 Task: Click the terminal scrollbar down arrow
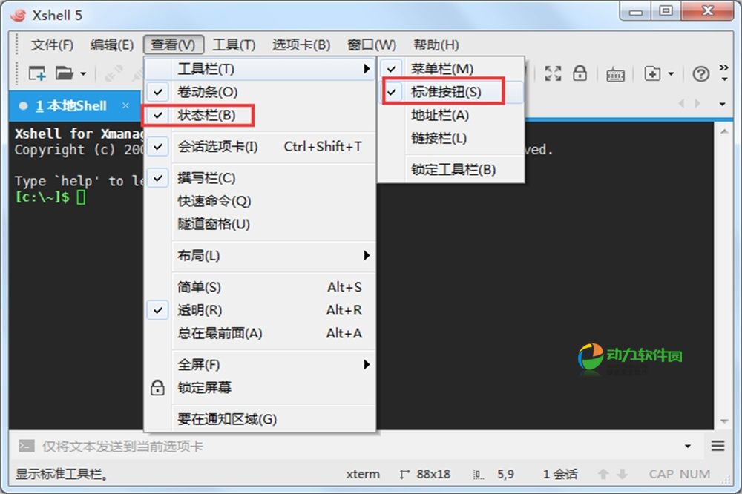[x=724, y=421]
